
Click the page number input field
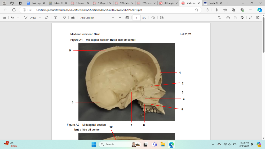[x=136, y=18]
